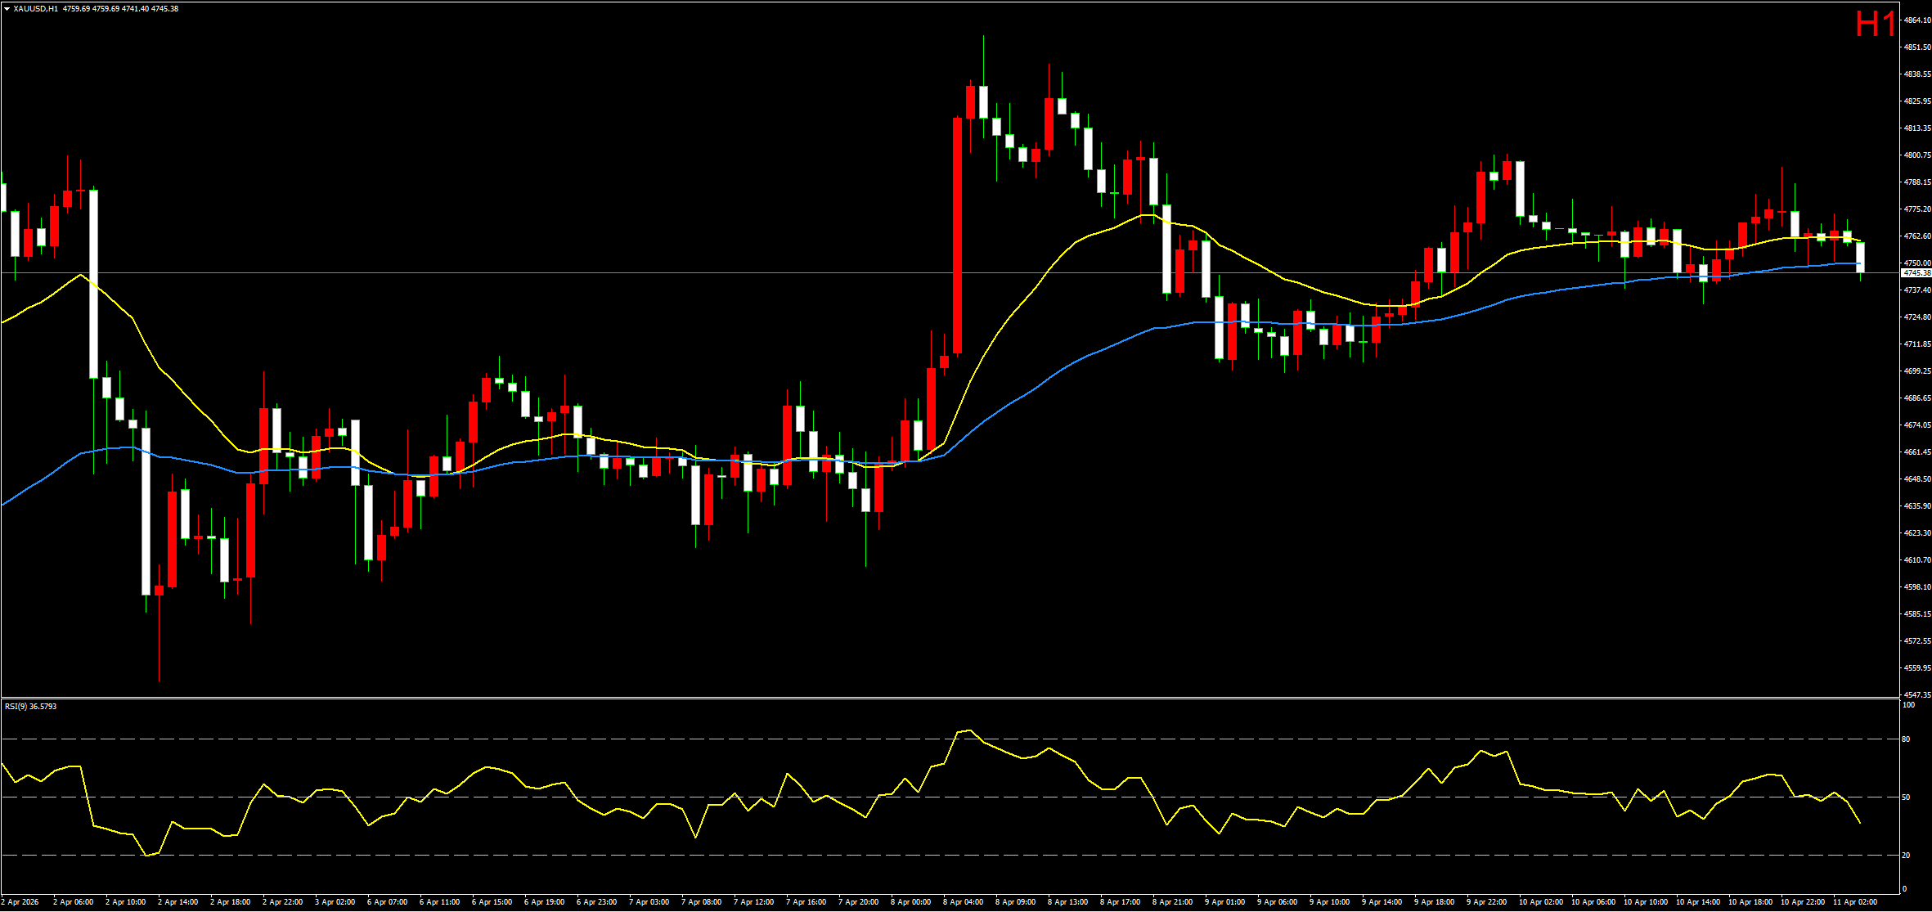Viewport: 1932px width, 912px height.
Task: Click the 4800.75 price scale value
Action: [1917, 155]
